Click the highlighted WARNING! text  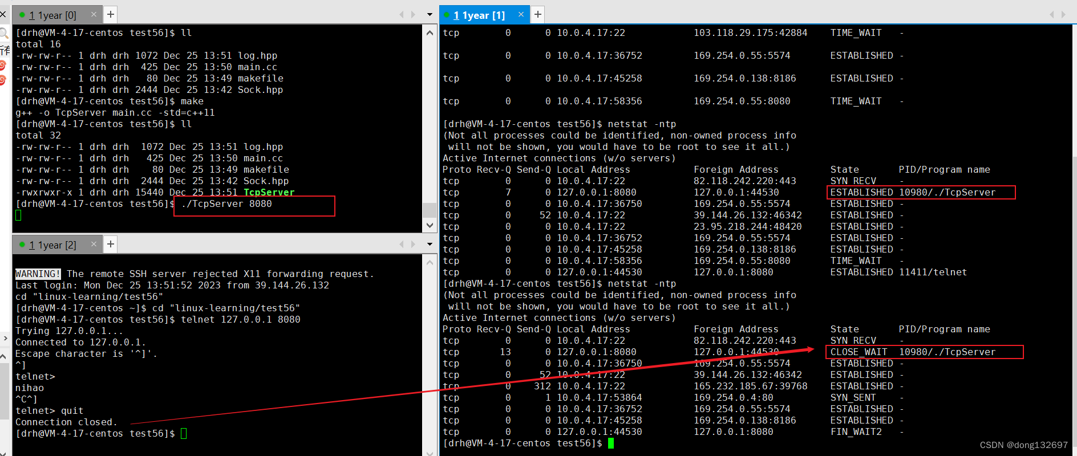click(x=38, y=274)
